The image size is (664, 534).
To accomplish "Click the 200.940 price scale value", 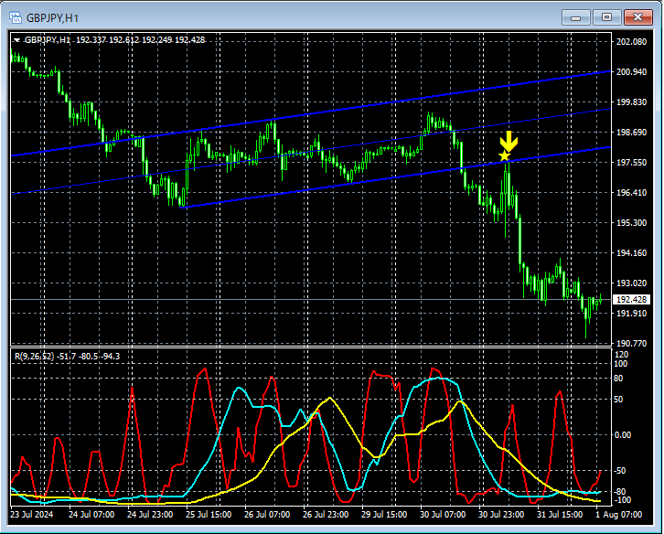I will tap(631, 72).
